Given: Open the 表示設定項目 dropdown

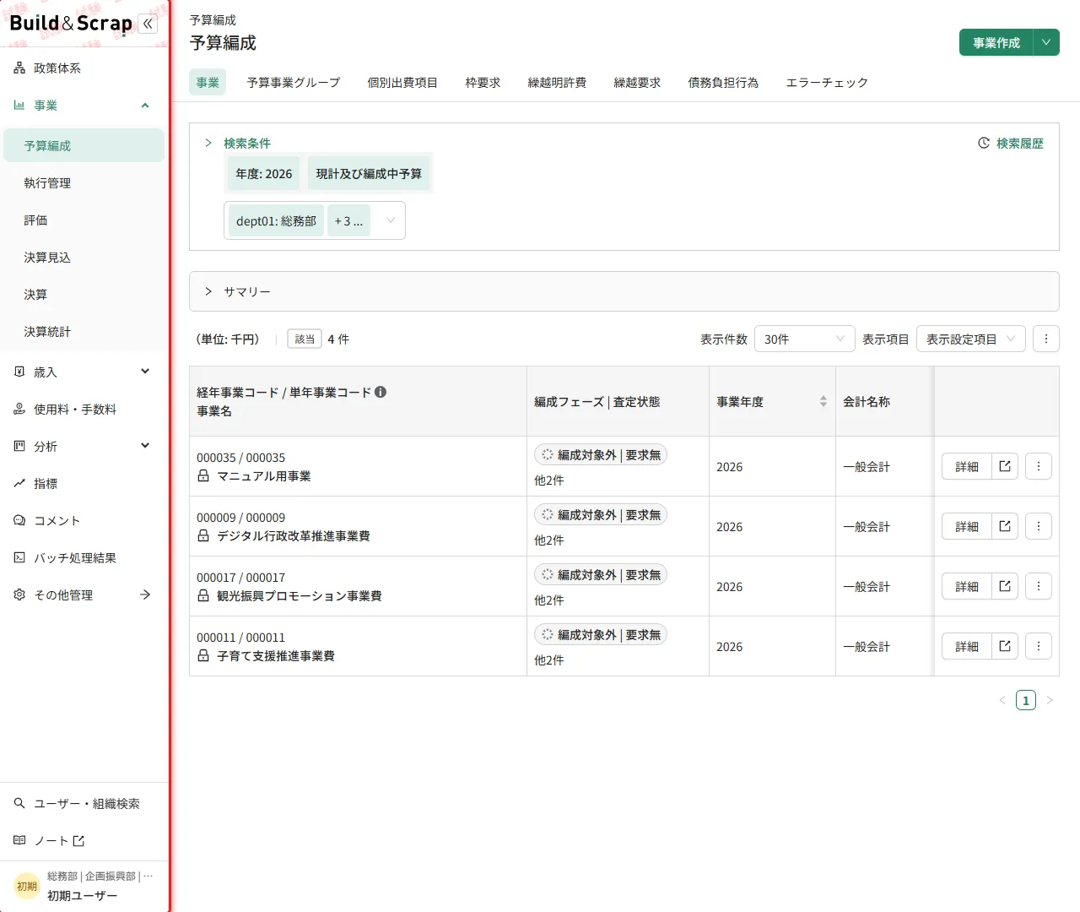Looking at the screenshot, I should pyautogui.click(x=971, y=339).
